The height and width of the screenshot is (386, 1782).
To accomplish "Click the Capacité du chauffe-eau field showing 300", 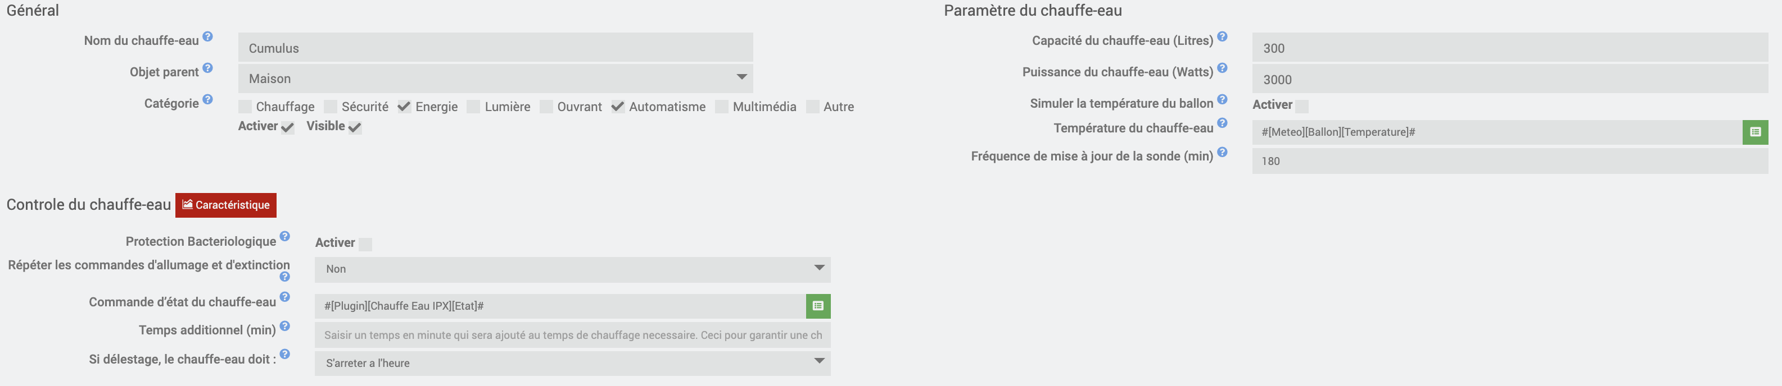I will pyautogui.click(x=1510, y=48).
